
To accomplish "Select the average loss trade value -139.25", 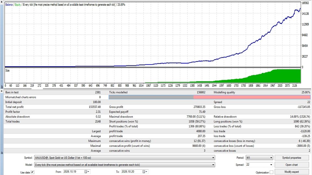I will pos(306,136).
